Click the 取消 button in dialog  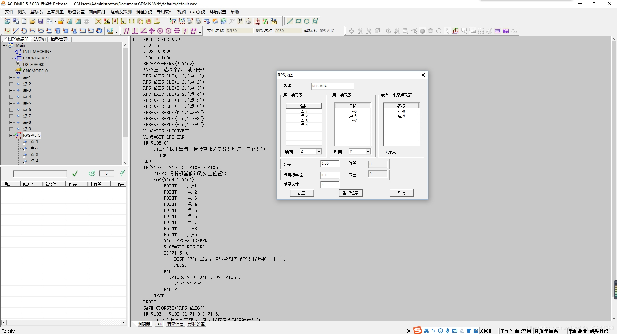tap(401, 193)
